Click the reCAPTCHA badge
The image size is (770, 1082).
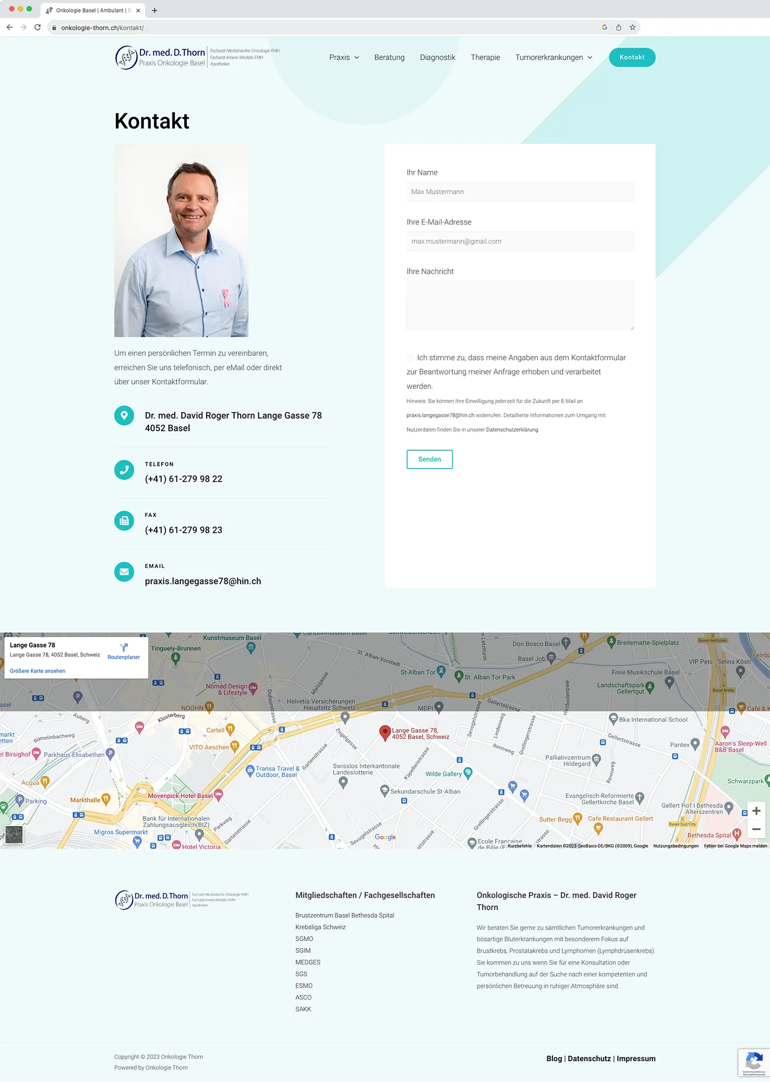[754, 1062]
